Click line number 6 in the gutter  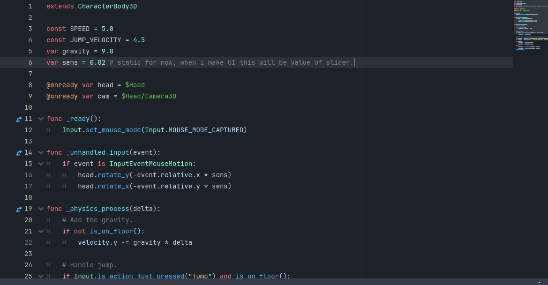(30, 62)
